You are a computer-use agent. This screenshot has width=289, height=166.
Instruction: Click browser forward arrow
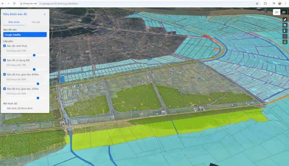coord(8,4)
